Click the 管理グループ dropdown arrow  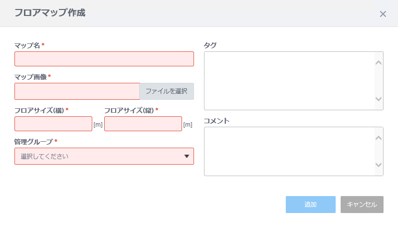[x=187, y=156]
